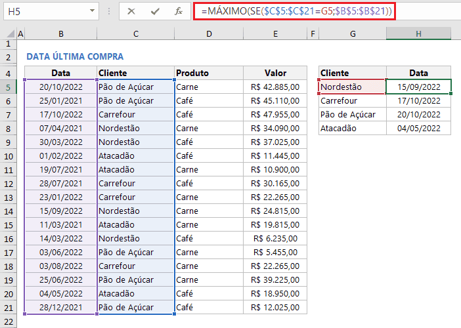The width and height of the screenshot is (461, 328).
Task: Select column H header
Action: [418, 33]
